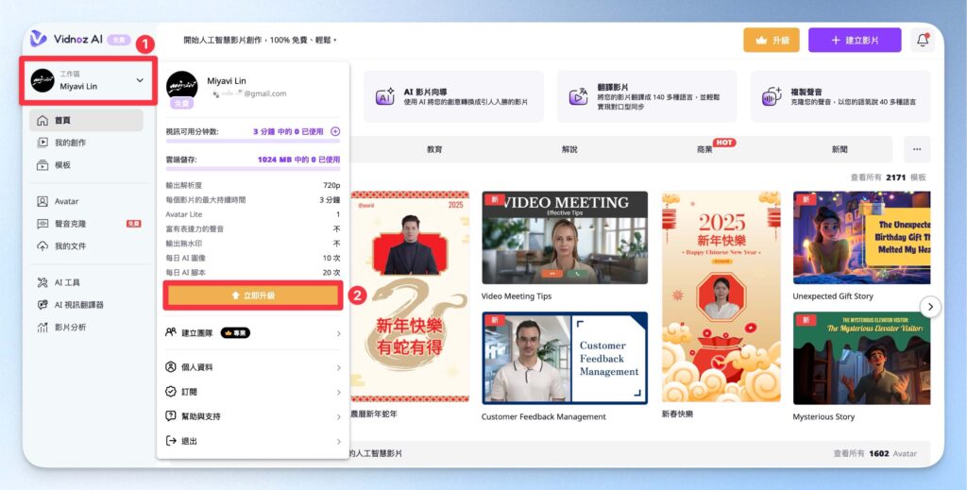This screenshot has height=490, width=967.
Task: Click the 退出 logout icon
Action: coord(171,441)
